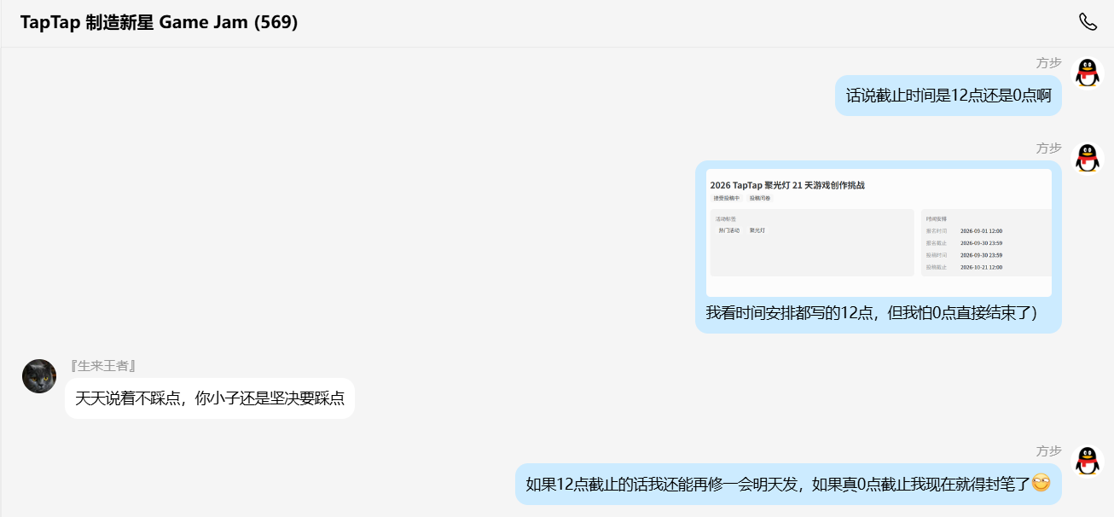This screenshot has width=1114, height=517.
Task: Click the name 方步 above "话说截止时间" message
Action: (1049, 63)
